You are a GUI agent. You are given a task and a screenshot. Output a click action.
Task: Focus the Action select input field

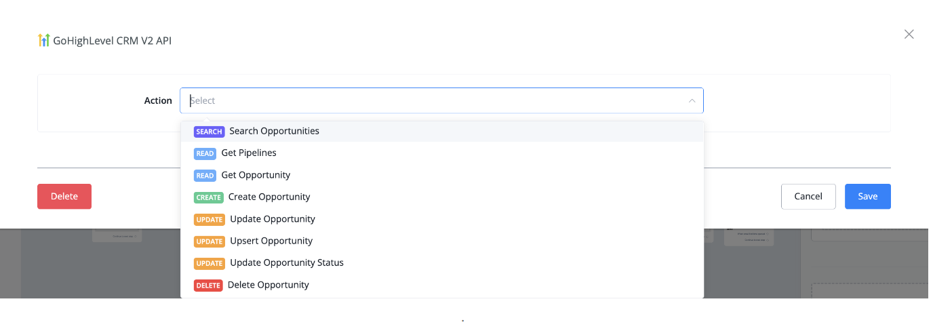(x=441, y=100)
